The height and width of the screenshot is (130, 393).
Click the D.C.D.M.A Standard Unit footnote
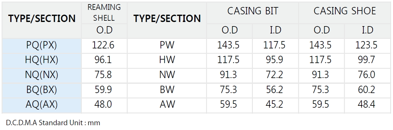point(53,123)
